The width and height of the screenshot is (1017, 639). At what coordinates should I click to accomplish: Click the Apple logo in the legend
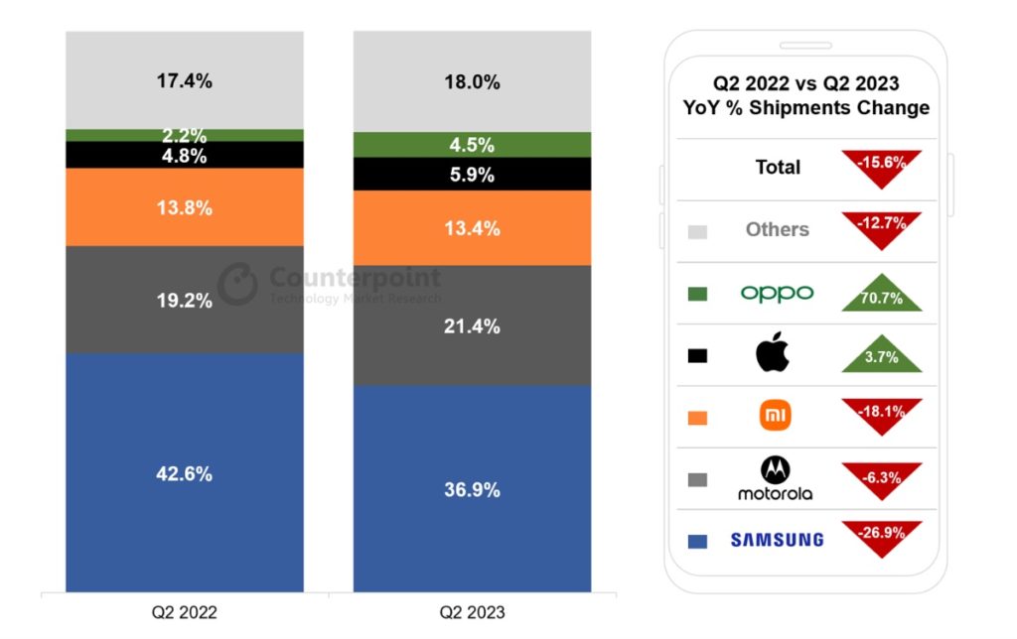click(772, 353)
